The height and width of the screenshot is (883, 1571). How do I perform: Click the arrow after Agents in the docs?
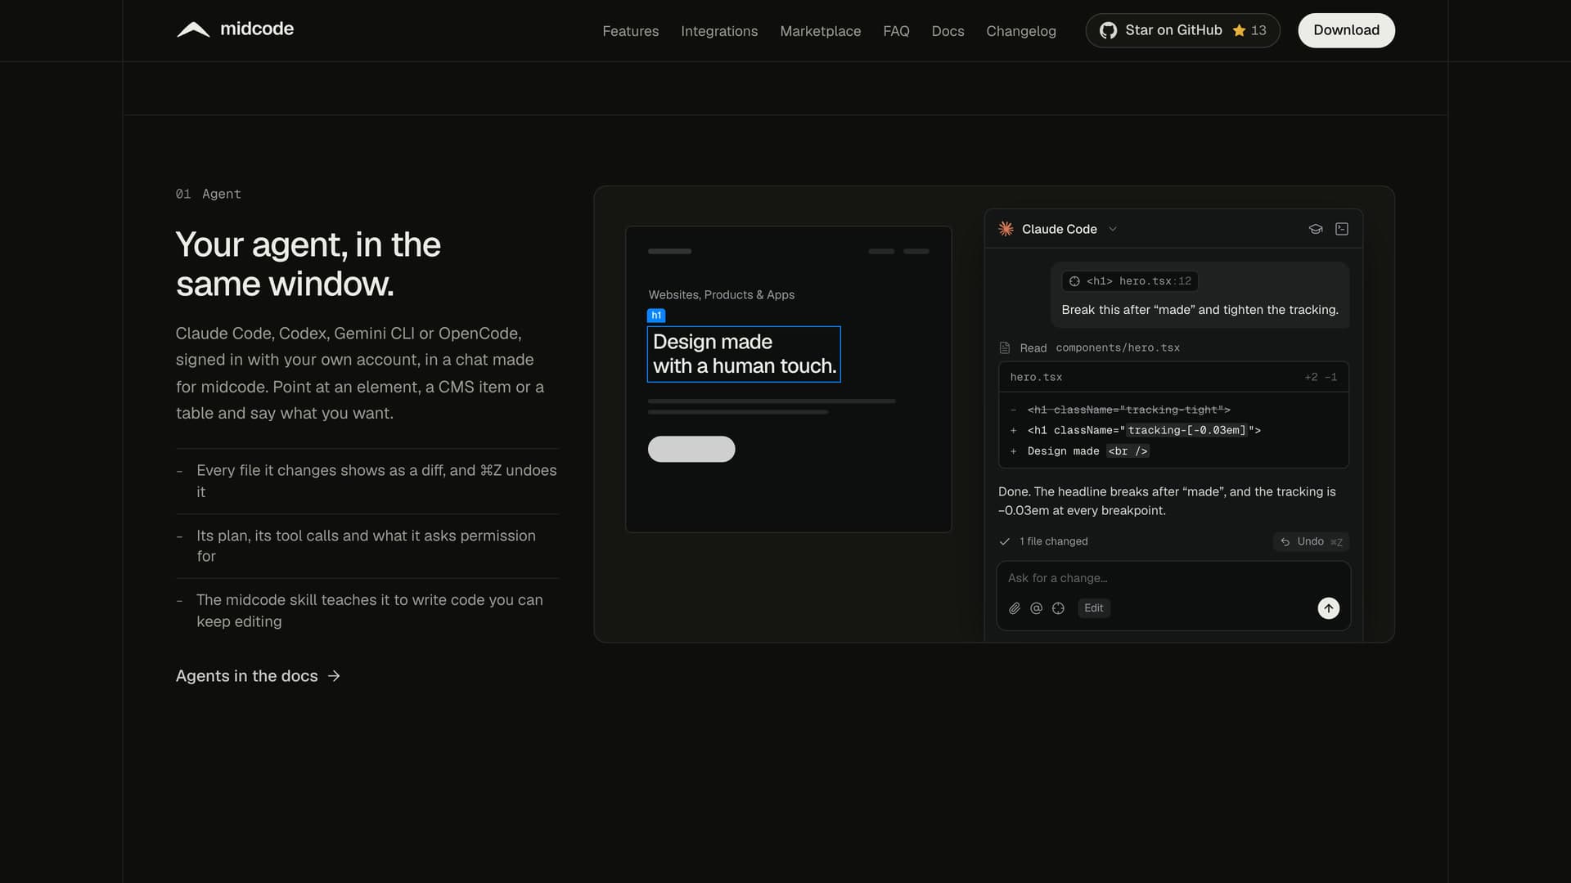334,676
